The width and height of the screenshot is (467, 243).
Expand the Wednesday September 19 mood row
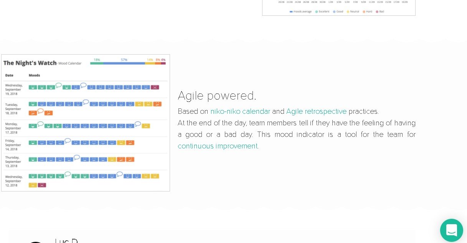pos(13,90)
